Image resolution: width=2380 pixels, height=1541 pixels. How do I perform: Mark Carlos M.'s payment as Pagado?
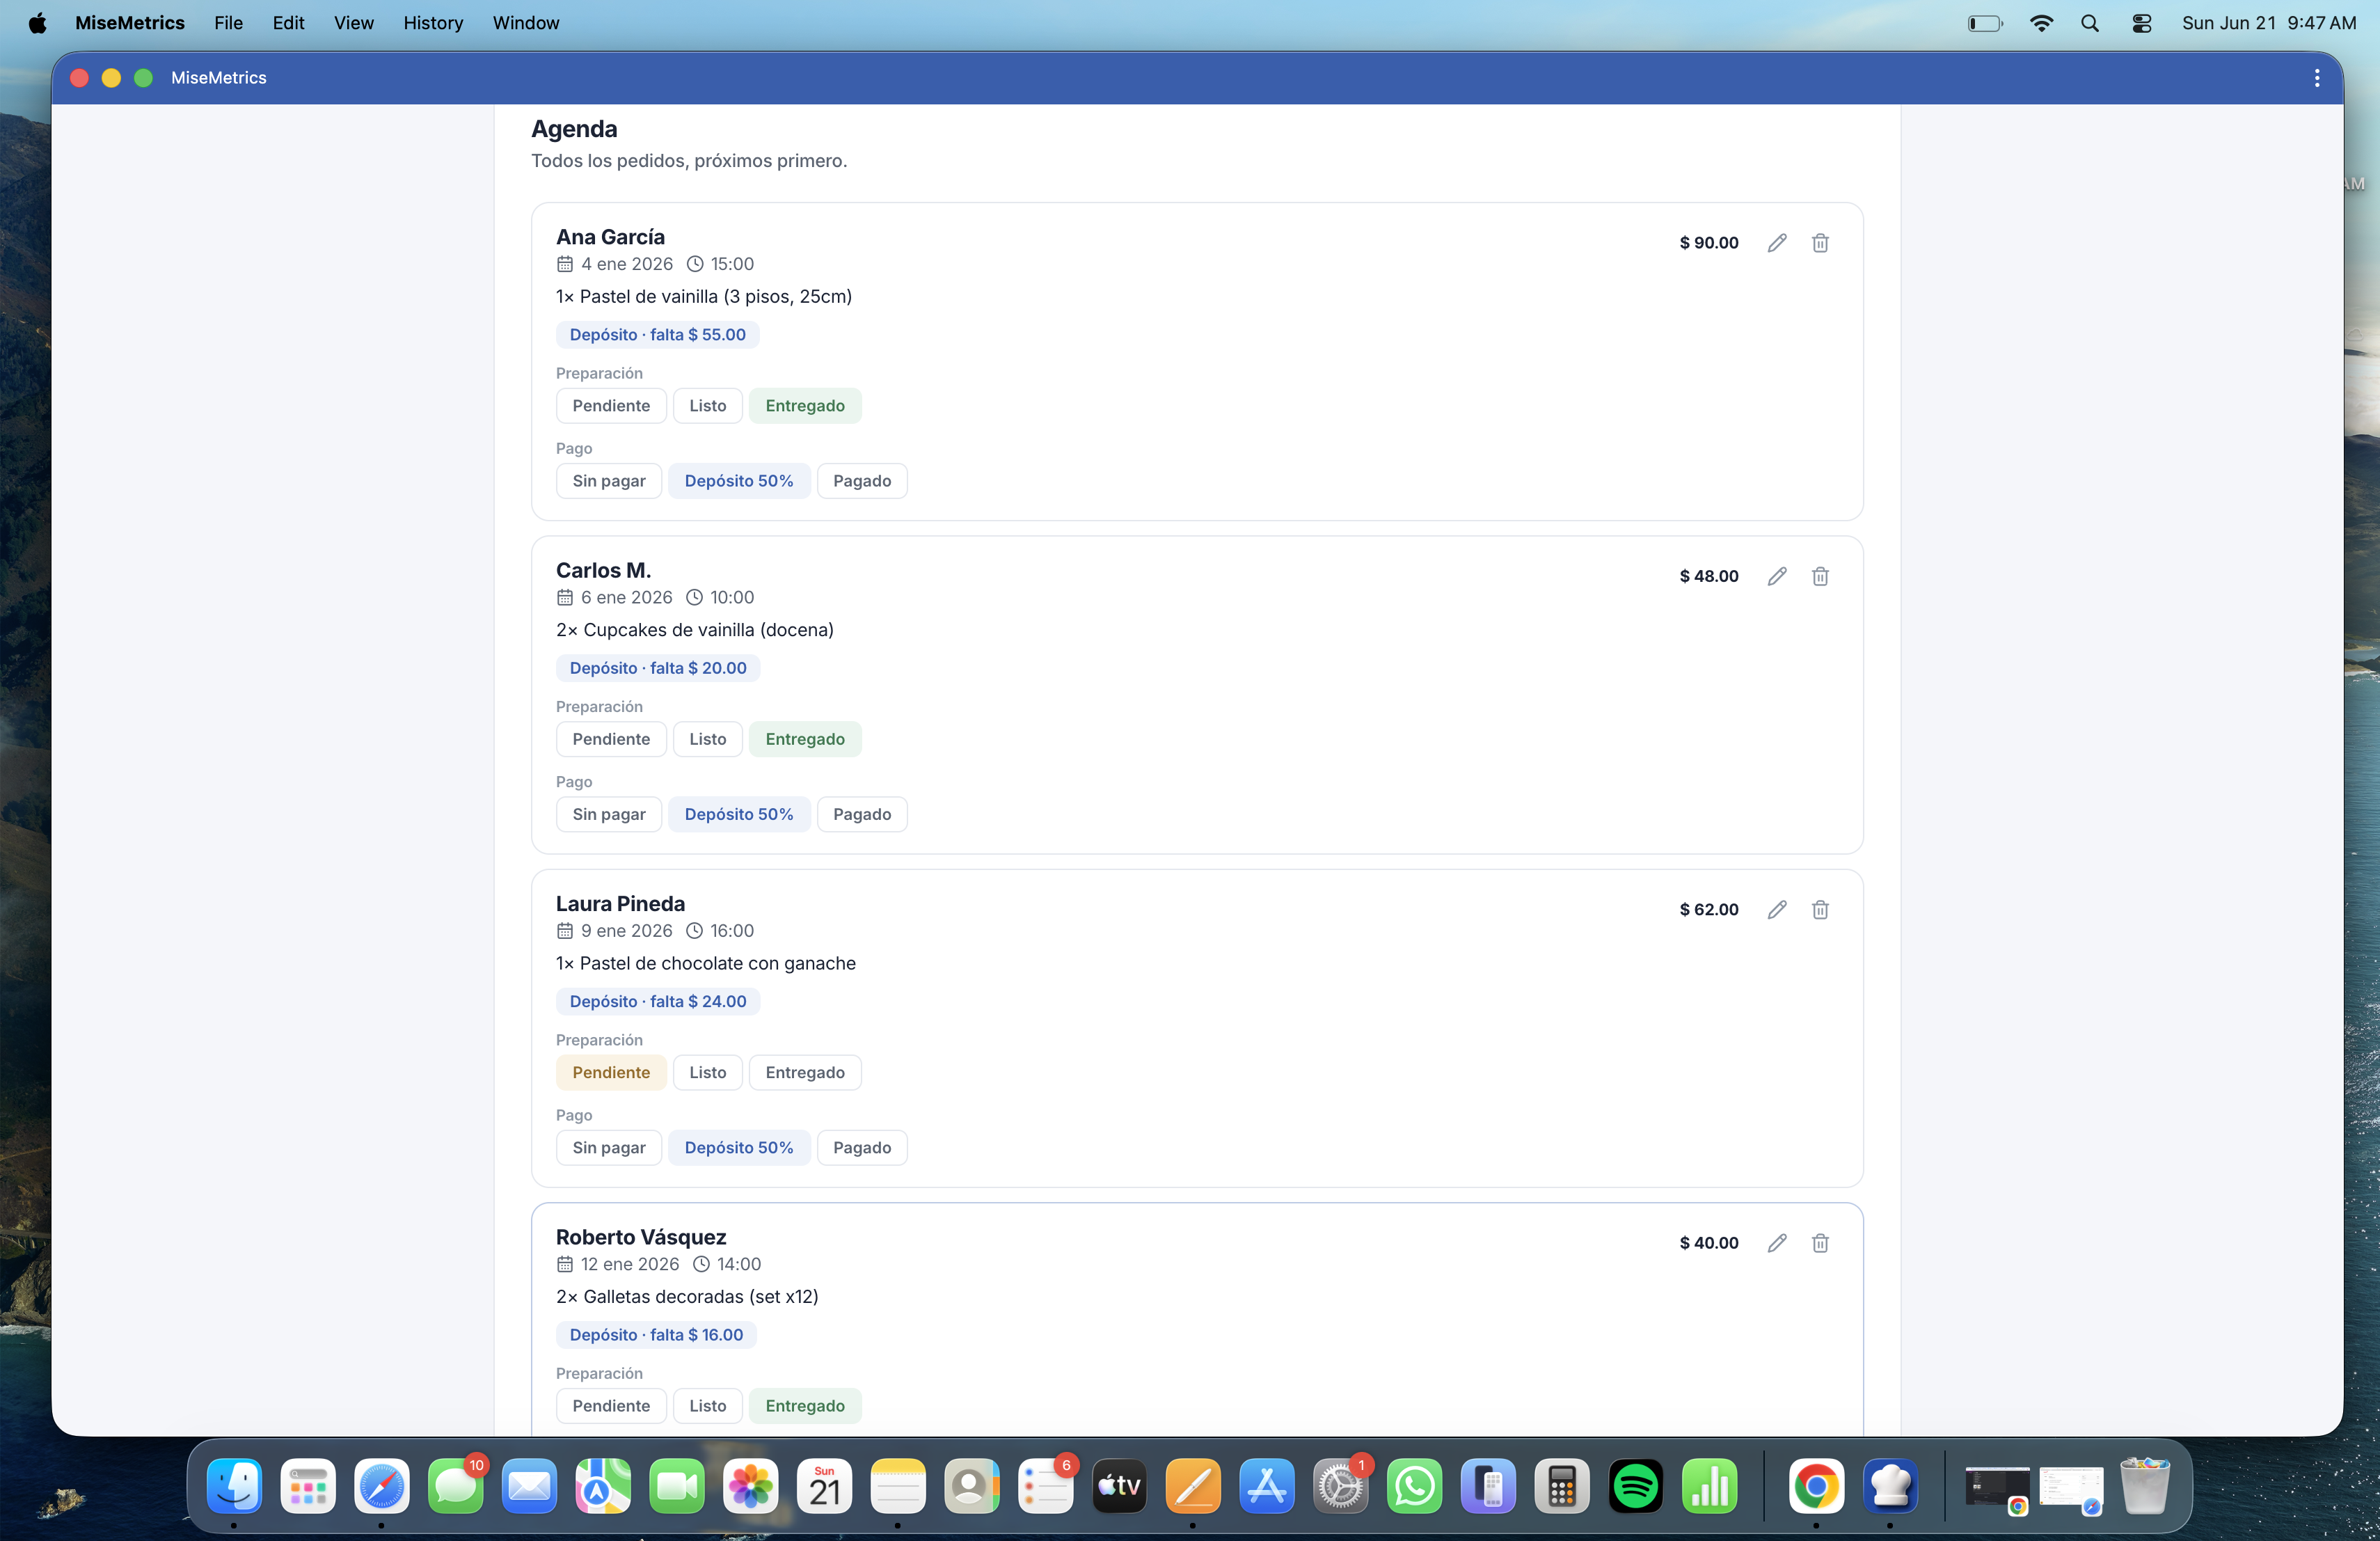[861, 814]
